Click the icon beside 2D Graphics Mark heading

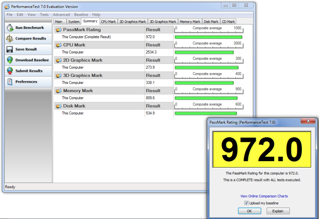(x=59, y=60)
